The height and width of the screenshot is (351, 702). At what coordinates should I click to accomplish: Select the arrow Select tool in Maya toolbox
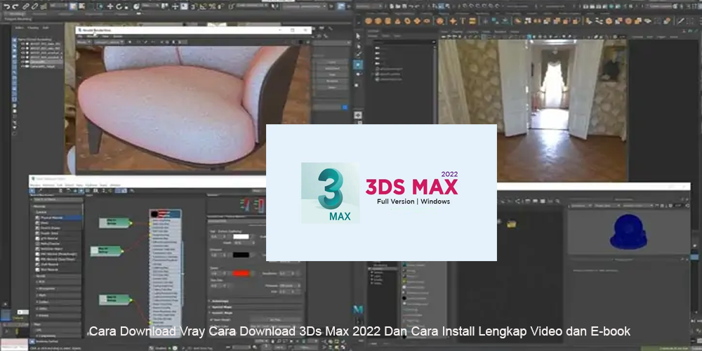pyautogui.click(x=358, y=37)
